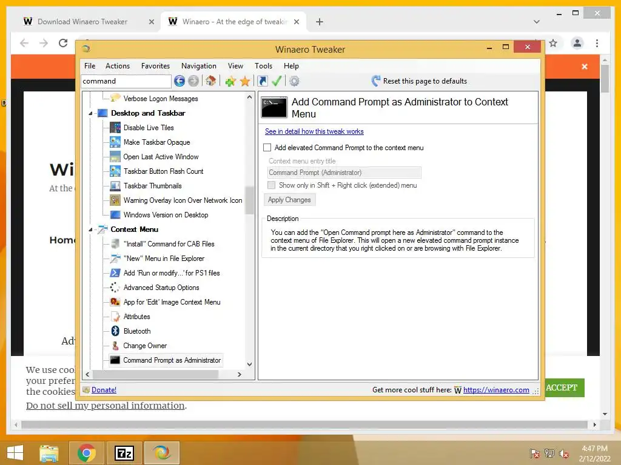Collapse the Context Menu tree node
Screen dimensions: 621x465
pos(90,229)
